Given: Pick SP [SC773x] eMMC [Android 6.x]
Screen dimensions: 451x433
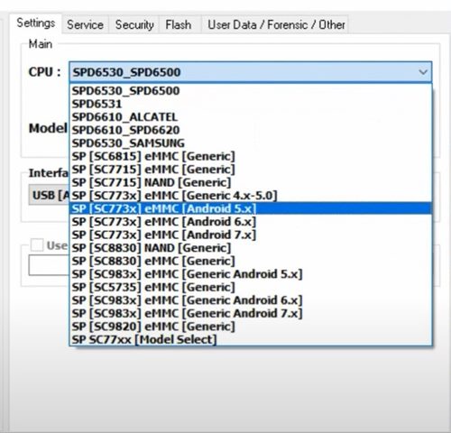Looking at the screenshot, I should click(251, 222).
